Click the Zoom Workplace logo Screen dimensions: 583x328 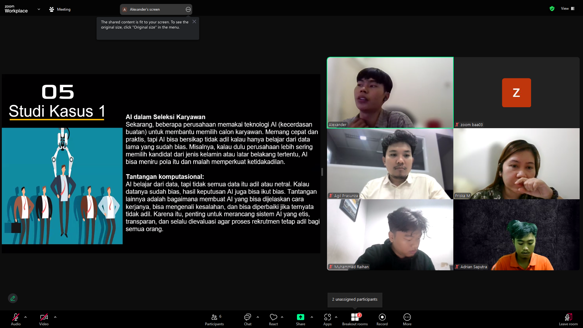click(16, 9)
